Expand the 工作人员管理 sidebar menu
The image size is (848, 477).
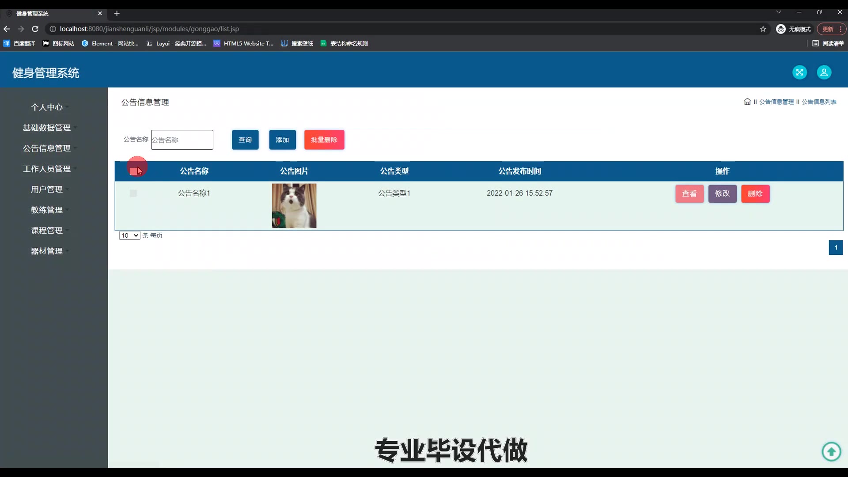pyautogui.click(x=47, y=169)
